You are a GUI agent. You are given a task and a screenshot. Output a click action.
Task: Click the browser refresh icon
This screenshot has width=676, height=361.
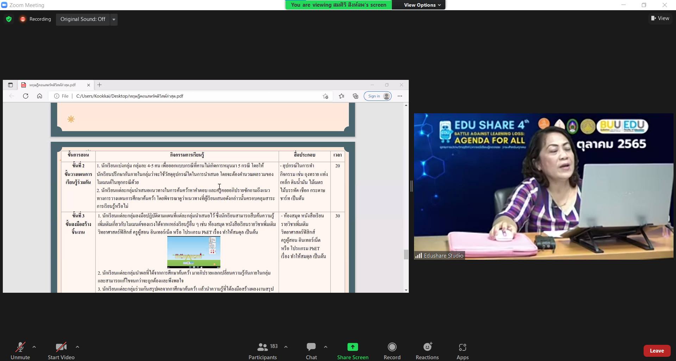[26, 96]
